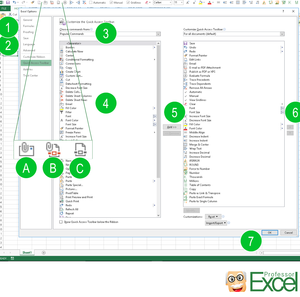The height and width of the screenshot is (297, 300).
Task: Click the Format Painter brush icon in the top toolbar
Action: [x=33, y=3]
